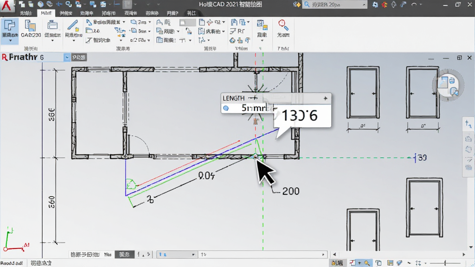475x267 pixels.
Task: Switch to the first ribbon tab left of Mint
Action: [x=26, y=13]
